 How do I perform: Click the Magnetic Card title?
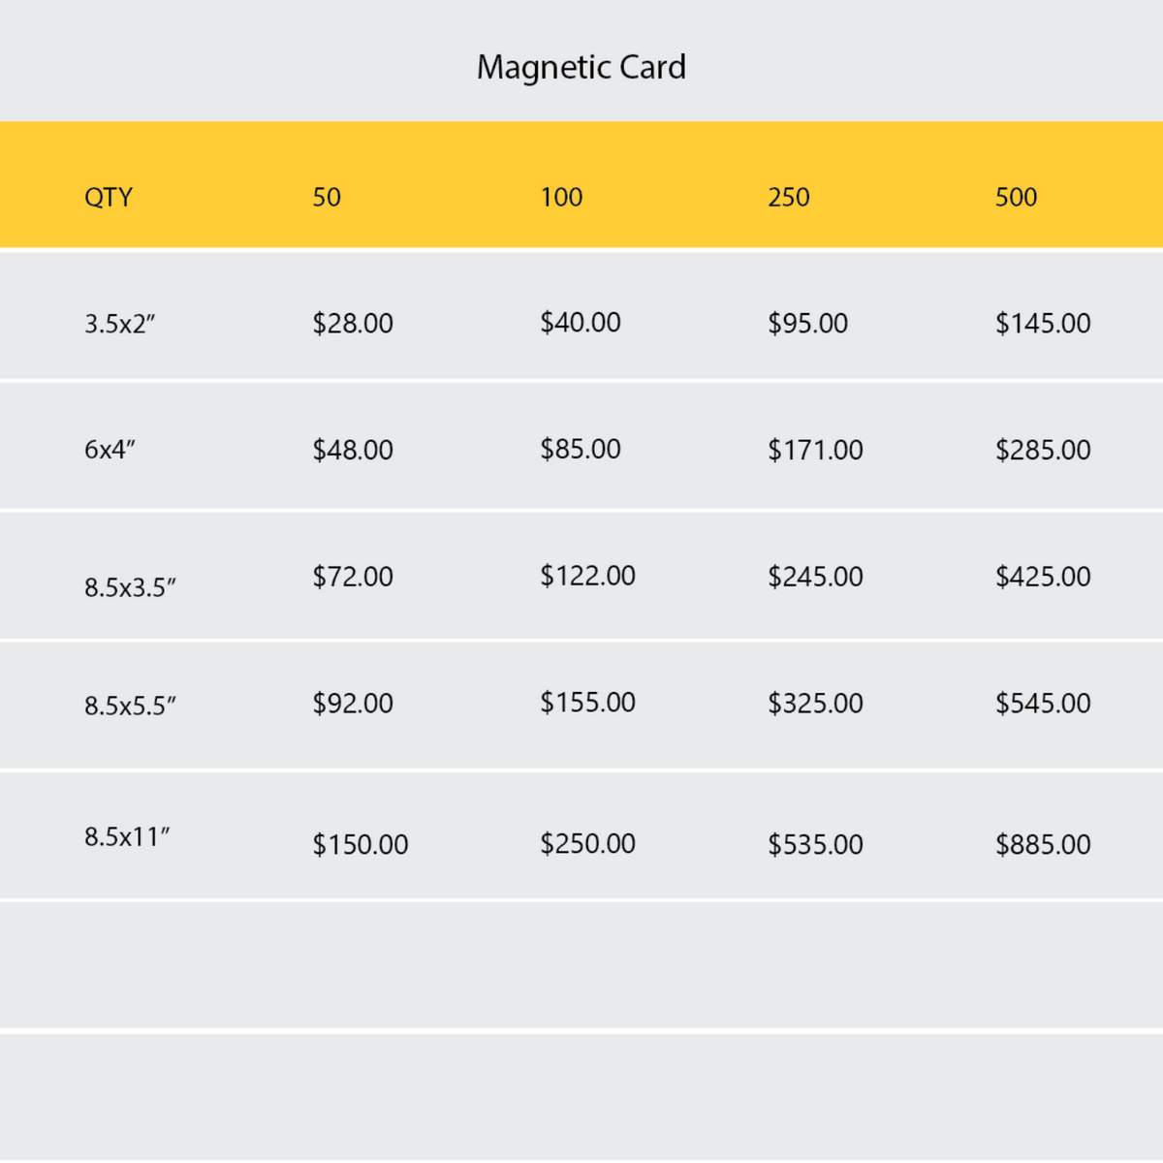[581, 67]
